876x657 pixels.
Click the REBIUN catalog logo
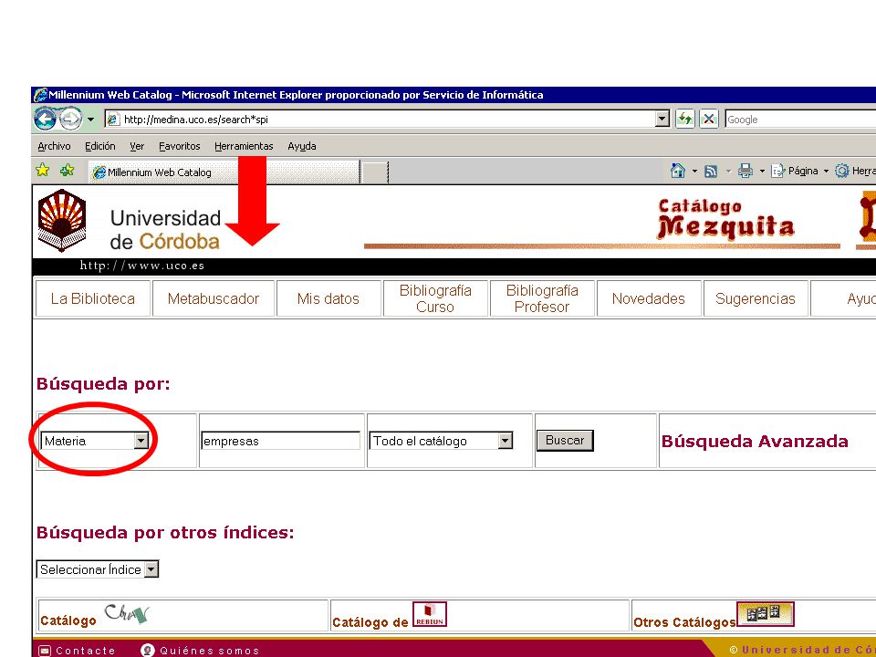coord(430,614)
